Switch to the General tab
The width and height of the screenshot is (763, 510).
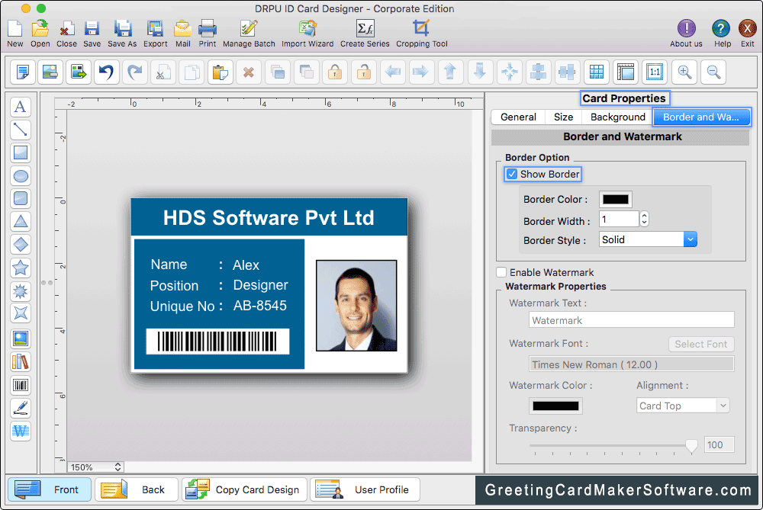pyautogui.click(x=518, y=117)
